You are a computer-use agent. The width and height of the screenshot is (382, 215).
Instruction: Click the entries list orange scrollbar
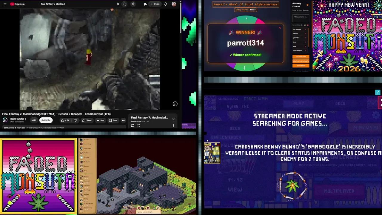(309, 37)
